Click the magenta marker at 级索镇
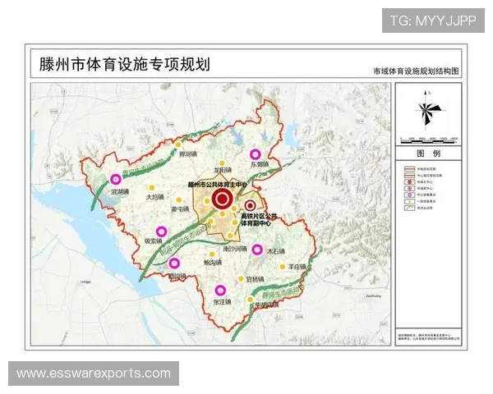493x394 pixels. [160, 231]
